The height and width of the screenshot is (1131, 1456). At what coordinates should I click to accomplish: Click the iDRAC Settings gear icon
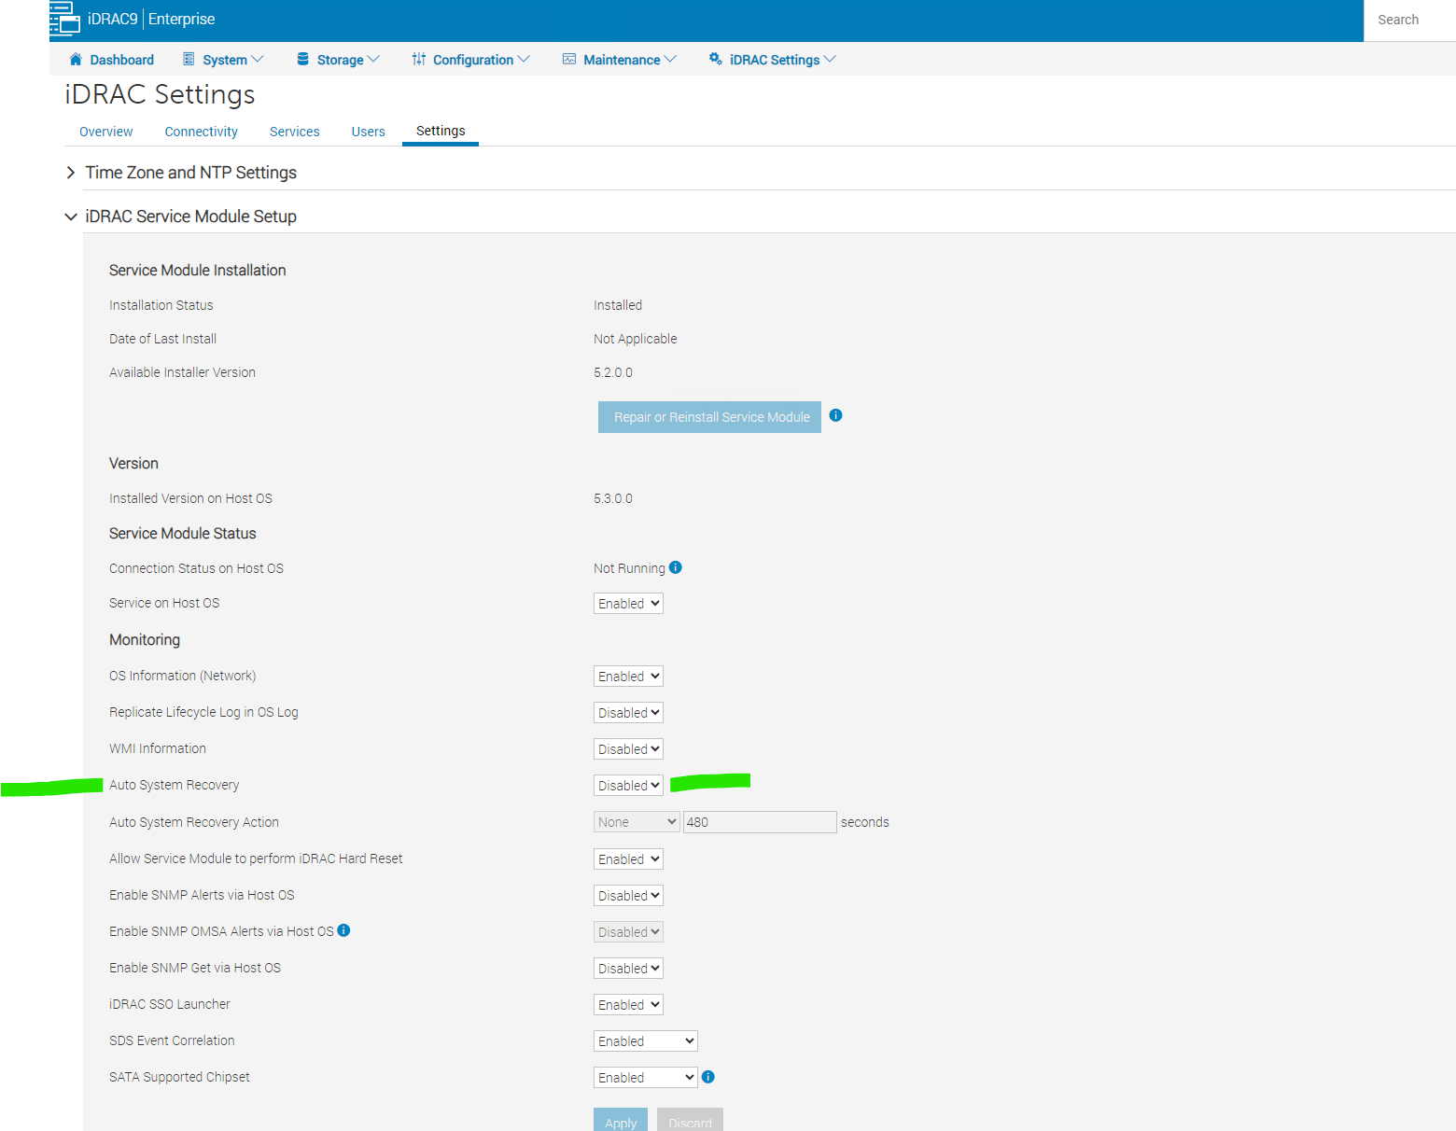(x=715, y=59)
